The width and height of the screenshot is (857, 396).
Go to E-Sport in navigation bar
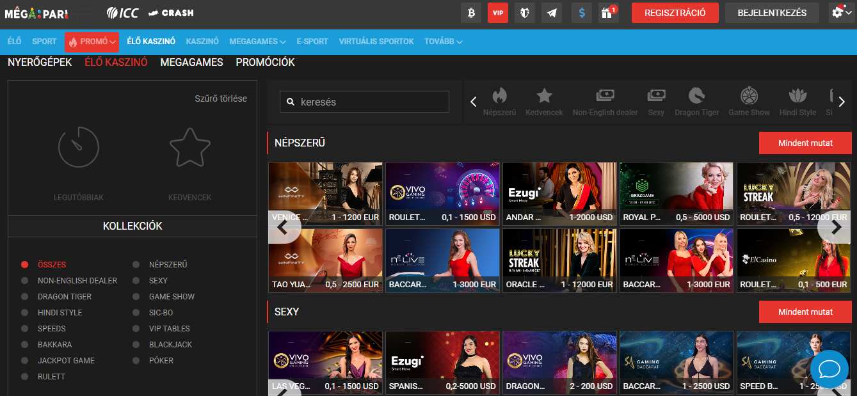click(312, 42)
